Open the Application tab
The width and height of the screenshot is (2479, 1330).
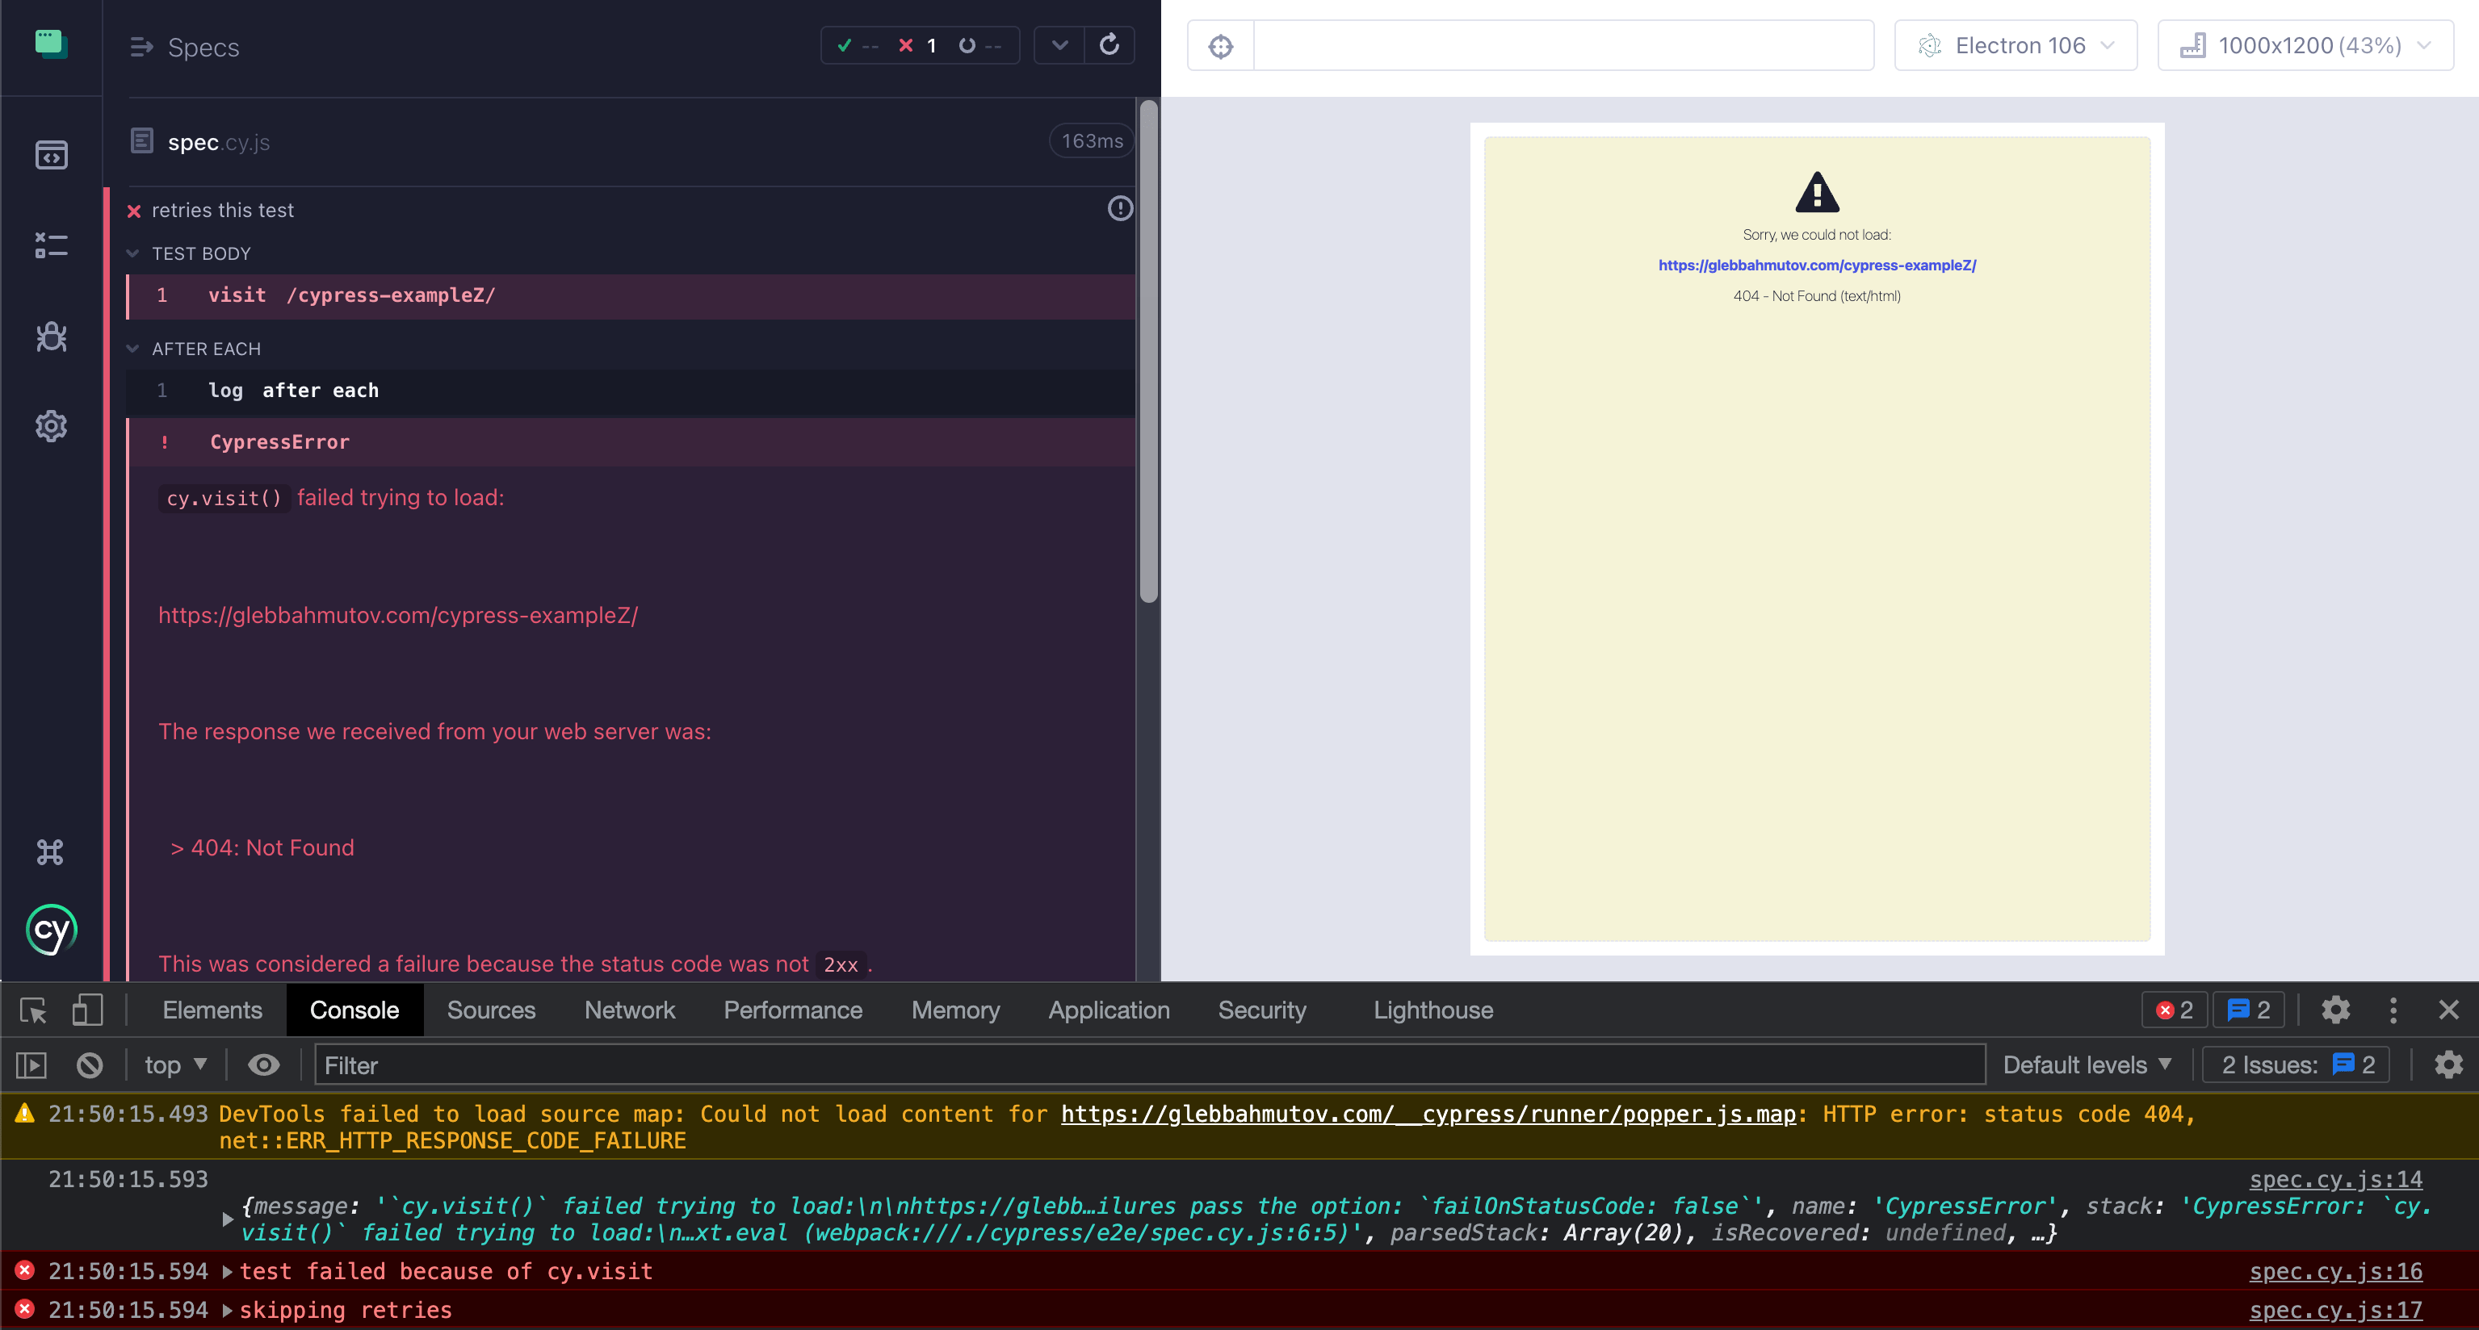coord(1109,1010)
